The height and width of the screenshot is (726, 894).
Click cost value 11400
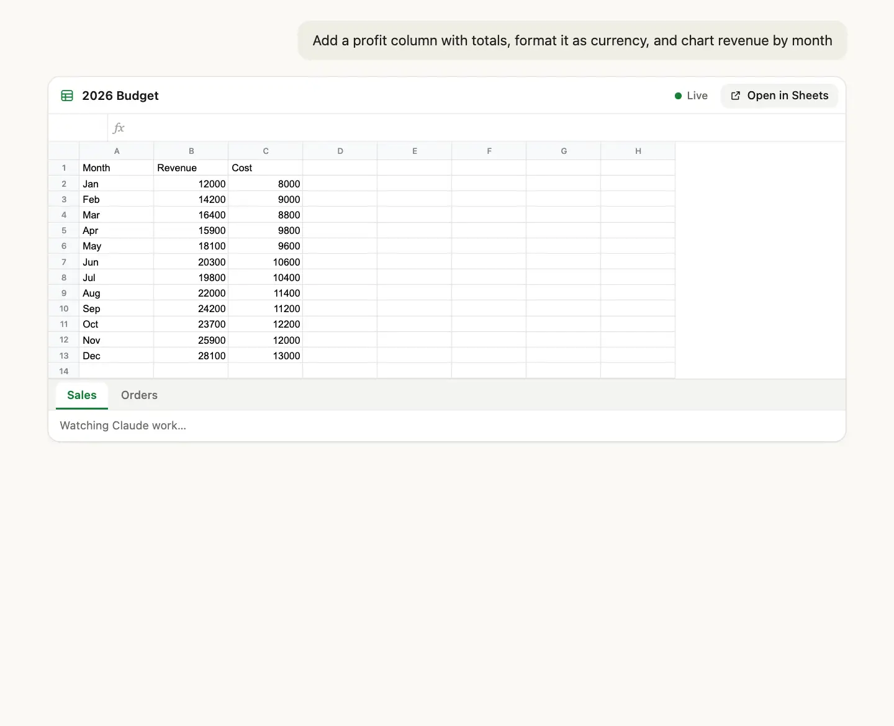(x=266, y=293)
